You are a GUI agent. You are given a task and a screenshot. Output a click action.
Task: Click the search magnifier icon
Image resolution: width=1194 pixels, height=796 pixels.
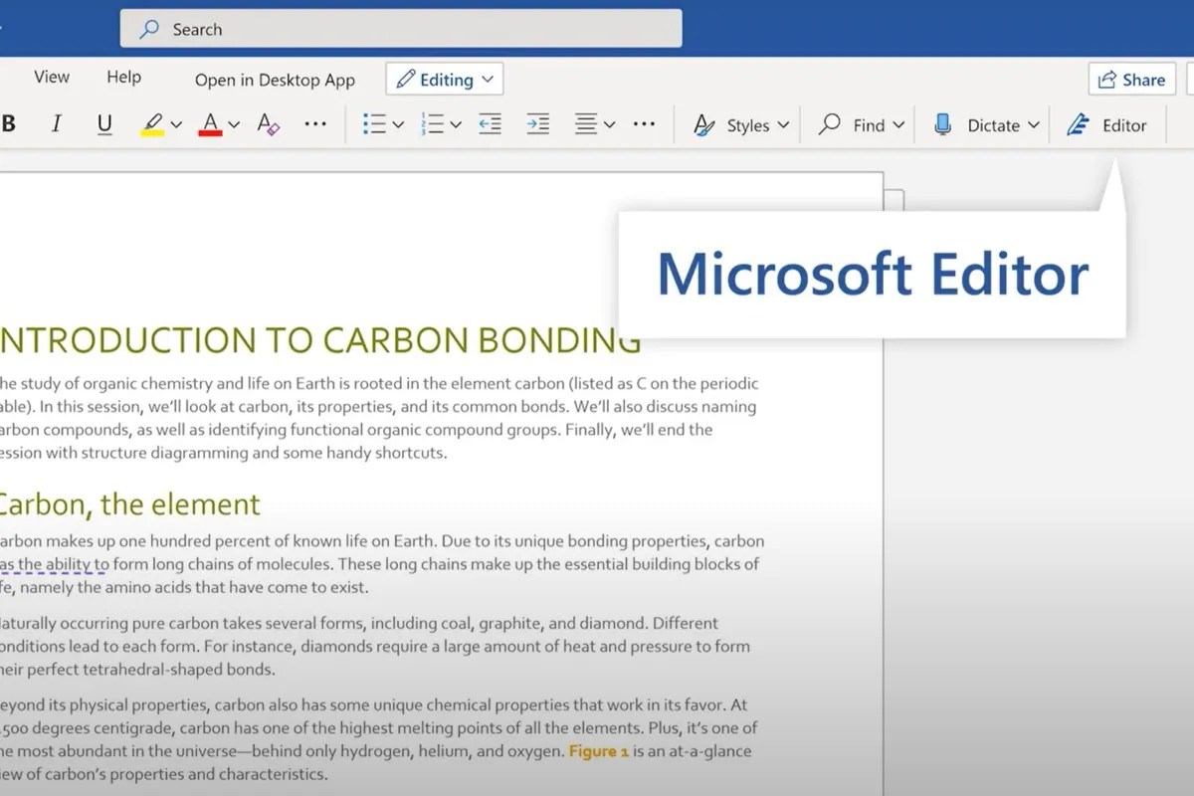click(149, 29)
